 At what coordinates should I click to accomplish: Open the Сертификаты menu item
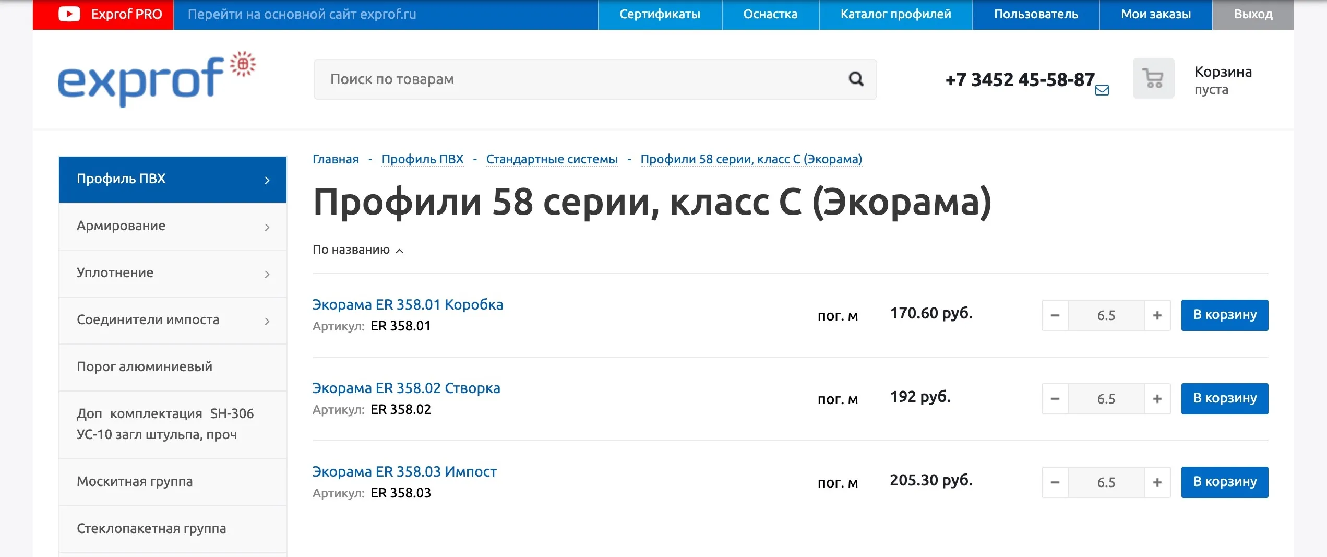click(x=660, y=15)
